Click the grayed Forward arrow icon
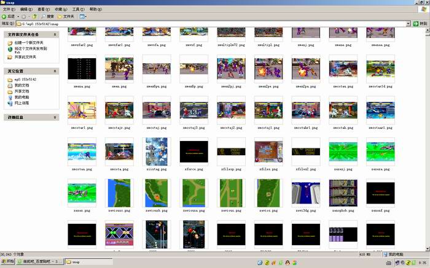The height and width of the screenshot is (268, 430). pyautogui.click(x=23, y=17)
